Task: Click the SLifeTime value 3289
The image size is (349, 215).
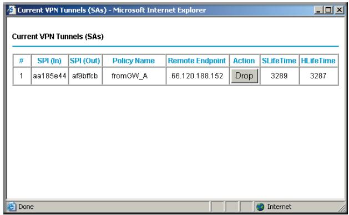Action: tap(279, 76)
